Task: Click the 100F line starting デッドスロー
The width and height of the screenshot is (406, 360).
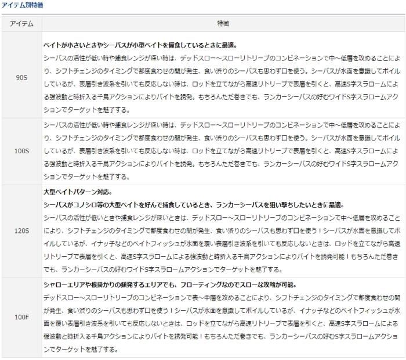Action: [220, 298]
